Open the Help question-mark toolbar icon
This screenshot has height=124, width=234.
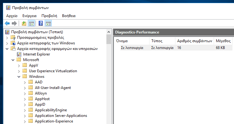(x=41, y=24)
